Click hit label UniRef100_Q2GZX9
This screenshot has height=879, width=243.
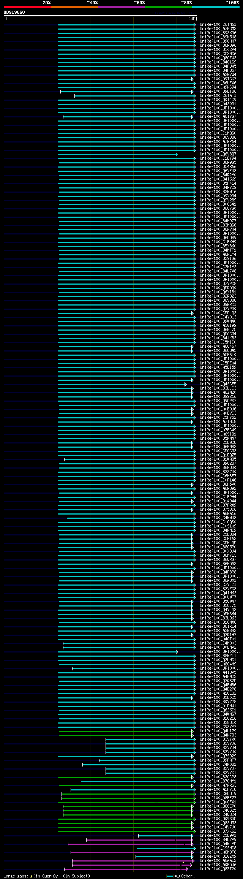click(218, 857)
